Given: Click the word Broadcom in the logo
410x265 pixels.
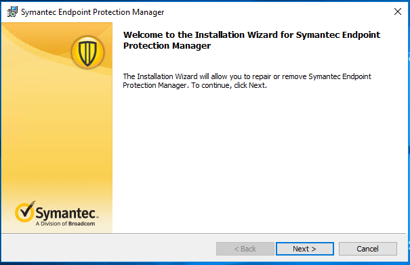Looking at the screenshot, I should 81,224.
